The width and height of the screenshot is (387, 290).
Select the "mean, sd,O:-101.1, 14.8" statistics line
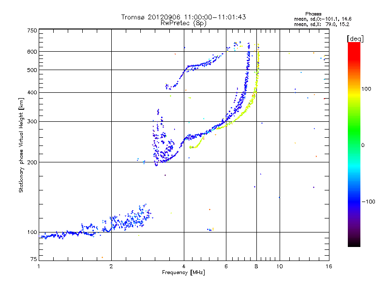click(x=323, y=19)
